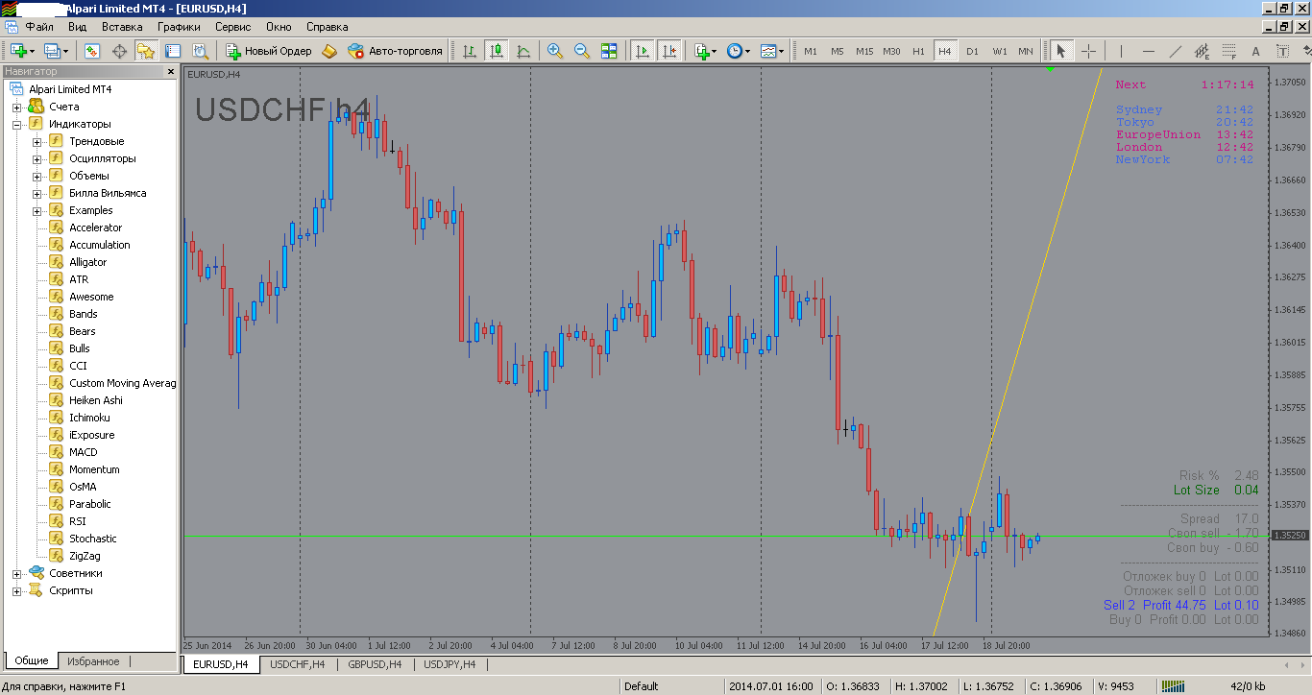Open the new chart button
Viewport: 1312px width, 695px height.
pyautogui.click(x=21, y=51)
